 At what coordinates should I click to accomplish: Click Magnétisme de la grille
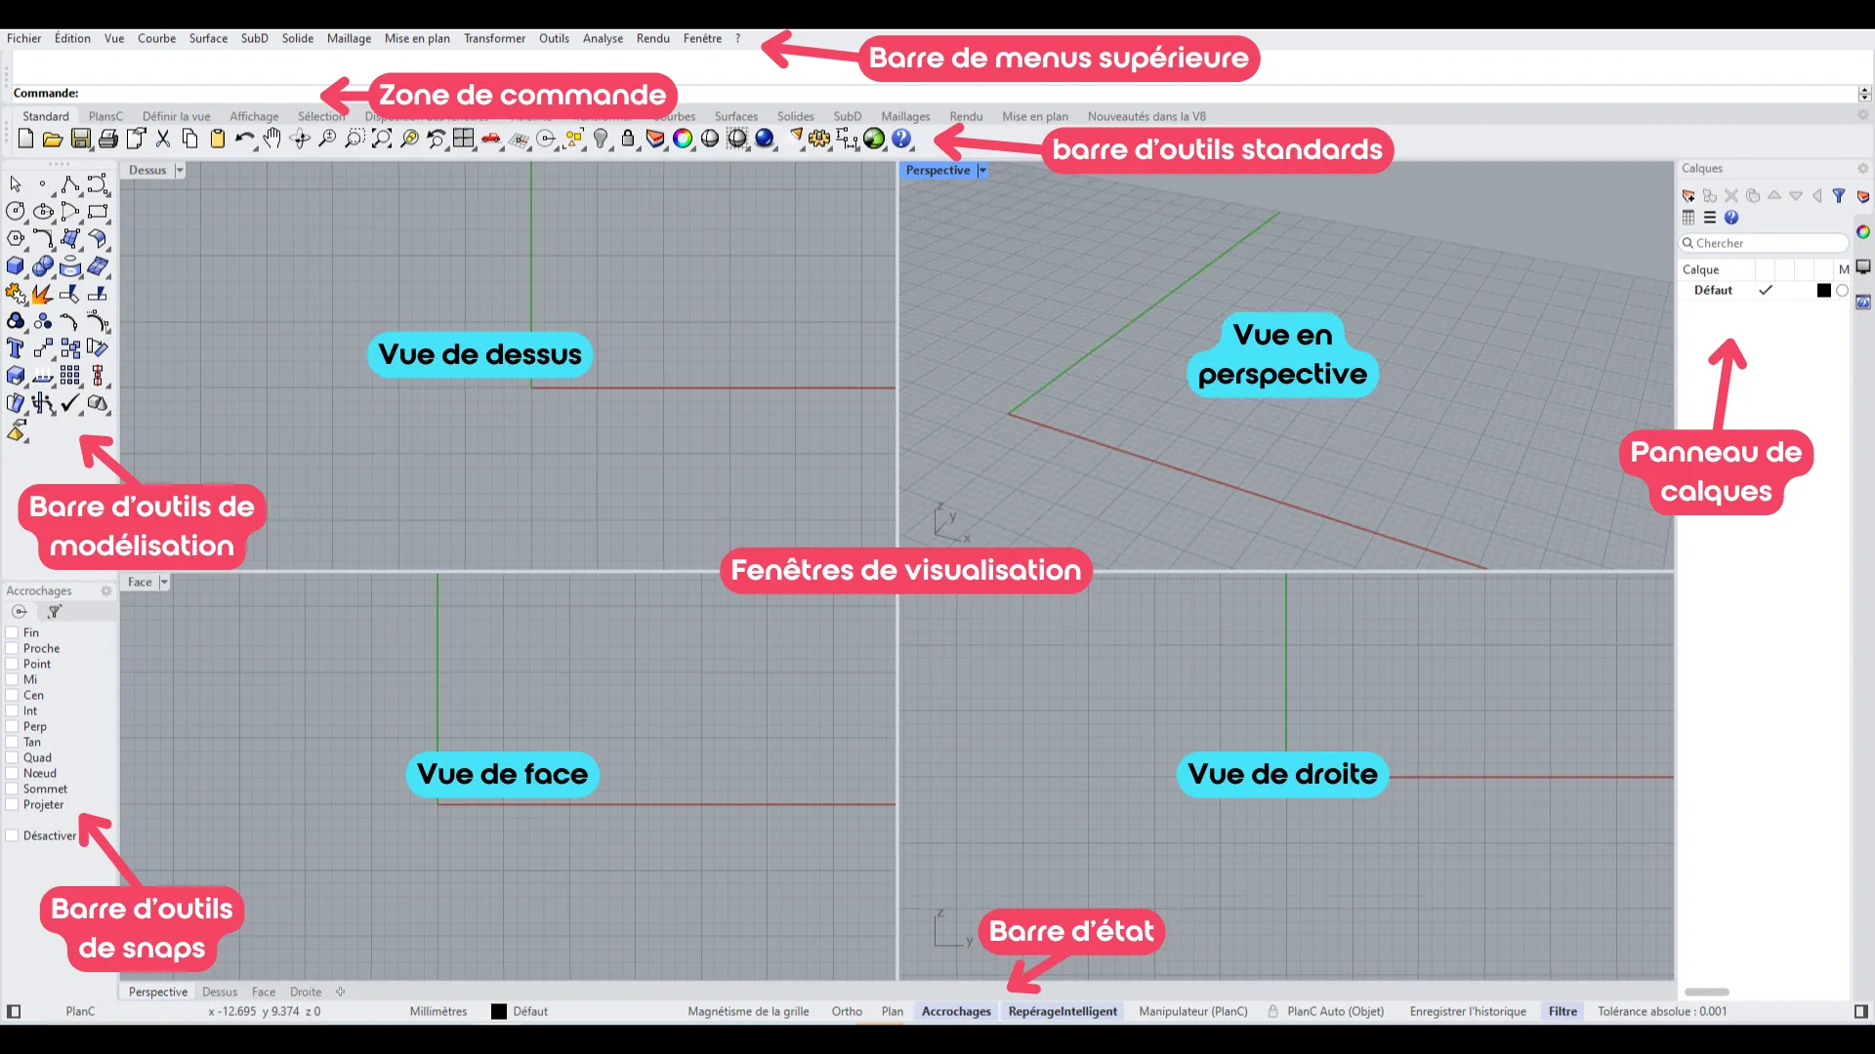[748, 1011]
